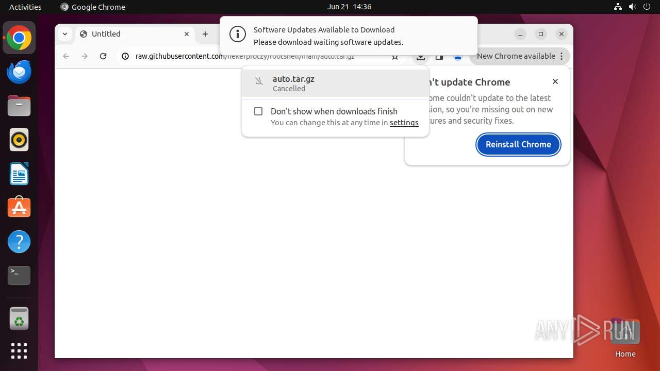Reload the current page
Image resolution: width=660 pixels, height=371 pixels.
coord(103,56)
